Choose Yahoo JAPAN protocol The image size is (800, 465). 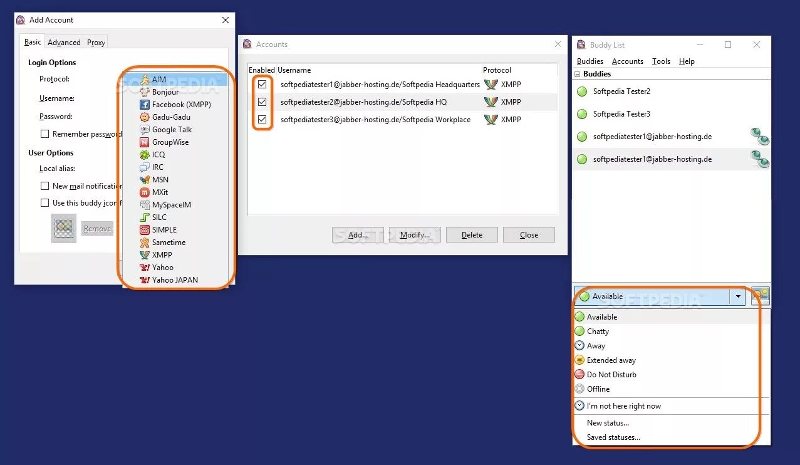175,280
